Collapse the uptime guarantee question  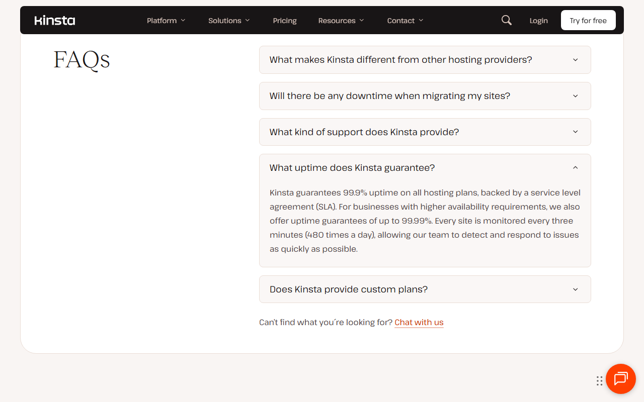[425, 168]
